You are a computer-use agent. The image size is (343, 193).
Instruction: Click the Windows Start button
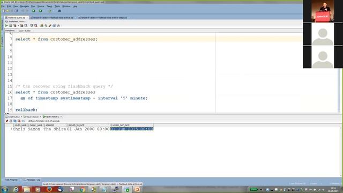[x=5, y=189]
